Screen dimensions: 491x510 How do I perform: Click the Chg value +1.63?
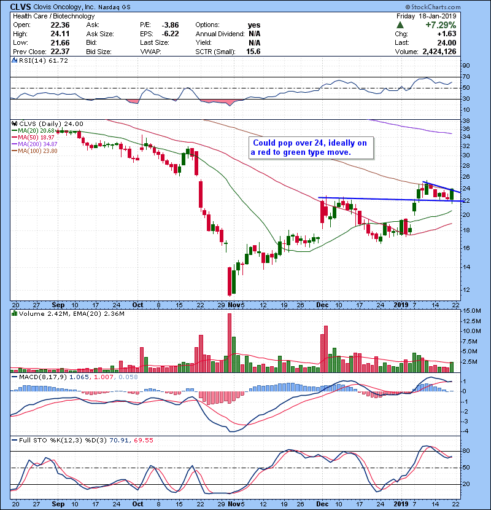(446, 34)
